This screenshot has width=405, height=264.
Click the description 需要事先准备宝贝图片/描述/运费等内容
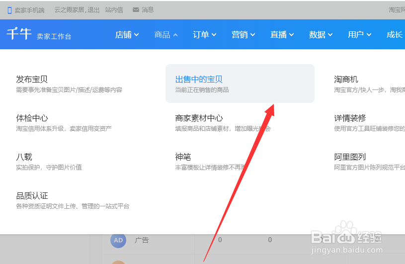(x=69, y=90)
